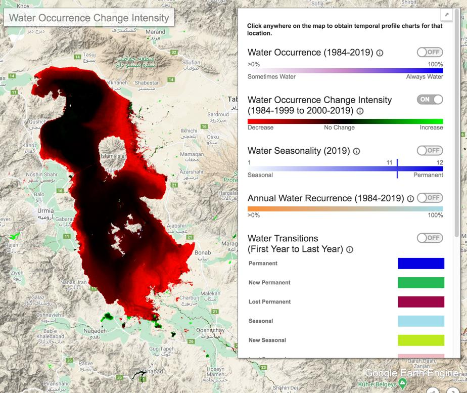Collapse the legend panel with the arrow icon
Viewport: 467px width, 393px height.
(446, 15)
